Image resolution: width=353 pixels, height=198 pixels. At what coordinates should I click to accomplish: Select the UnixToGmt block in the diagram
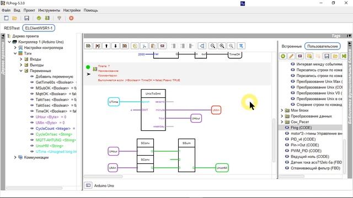(153, 110)
